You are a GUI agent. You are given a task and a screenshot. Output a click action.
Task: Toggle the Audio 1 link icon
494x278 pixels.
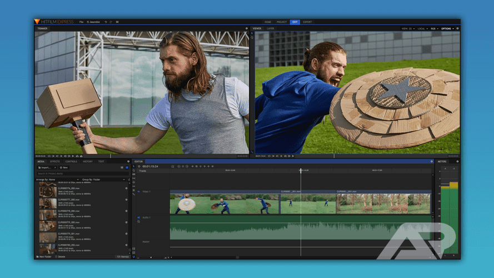(138, 222)
